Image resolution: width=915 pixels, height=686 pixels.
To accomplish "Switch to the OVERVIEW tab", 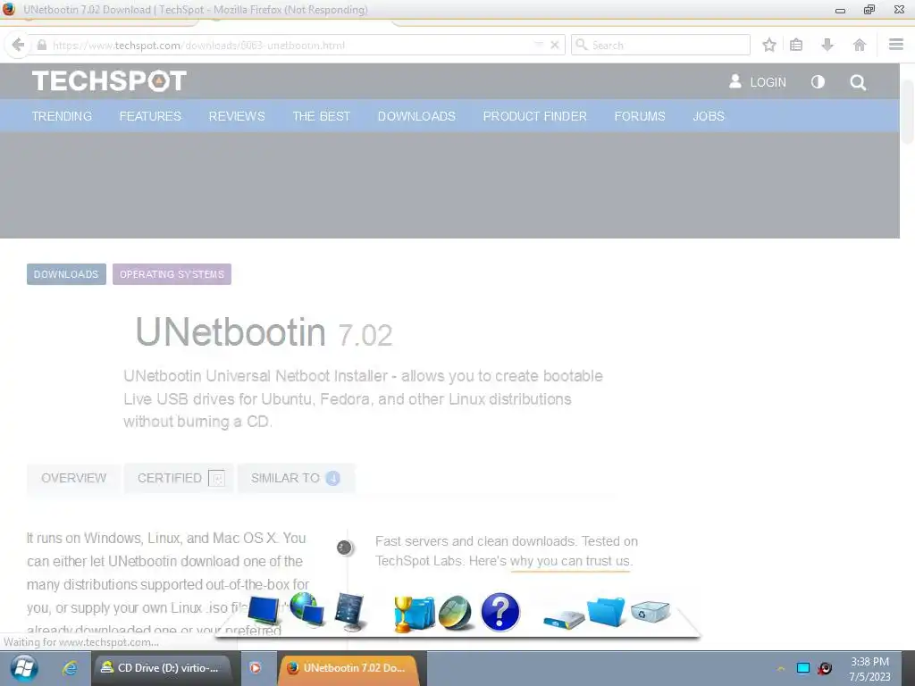I will click(x=73, y=479).
